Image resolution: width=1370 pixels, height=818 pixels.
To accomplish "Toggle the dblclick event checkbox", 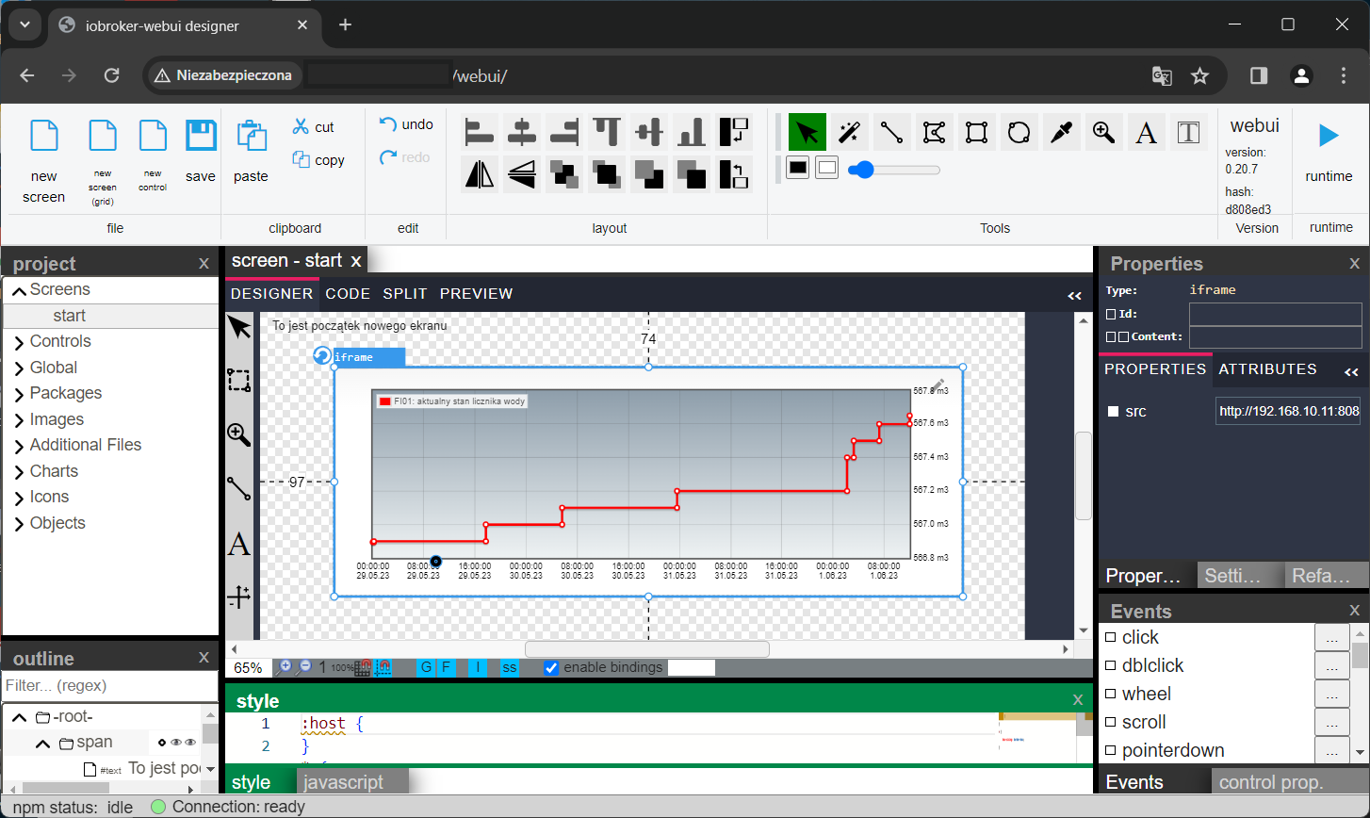I will (1110, 666).
